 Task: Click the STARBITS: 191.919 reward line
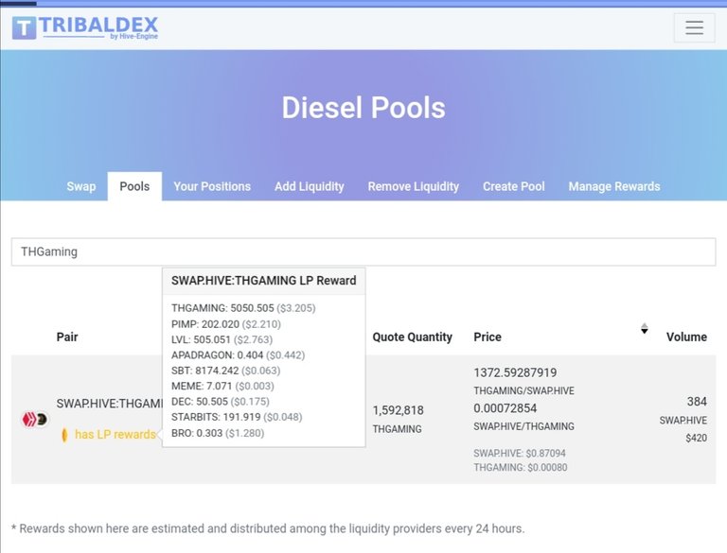(237, 417)
